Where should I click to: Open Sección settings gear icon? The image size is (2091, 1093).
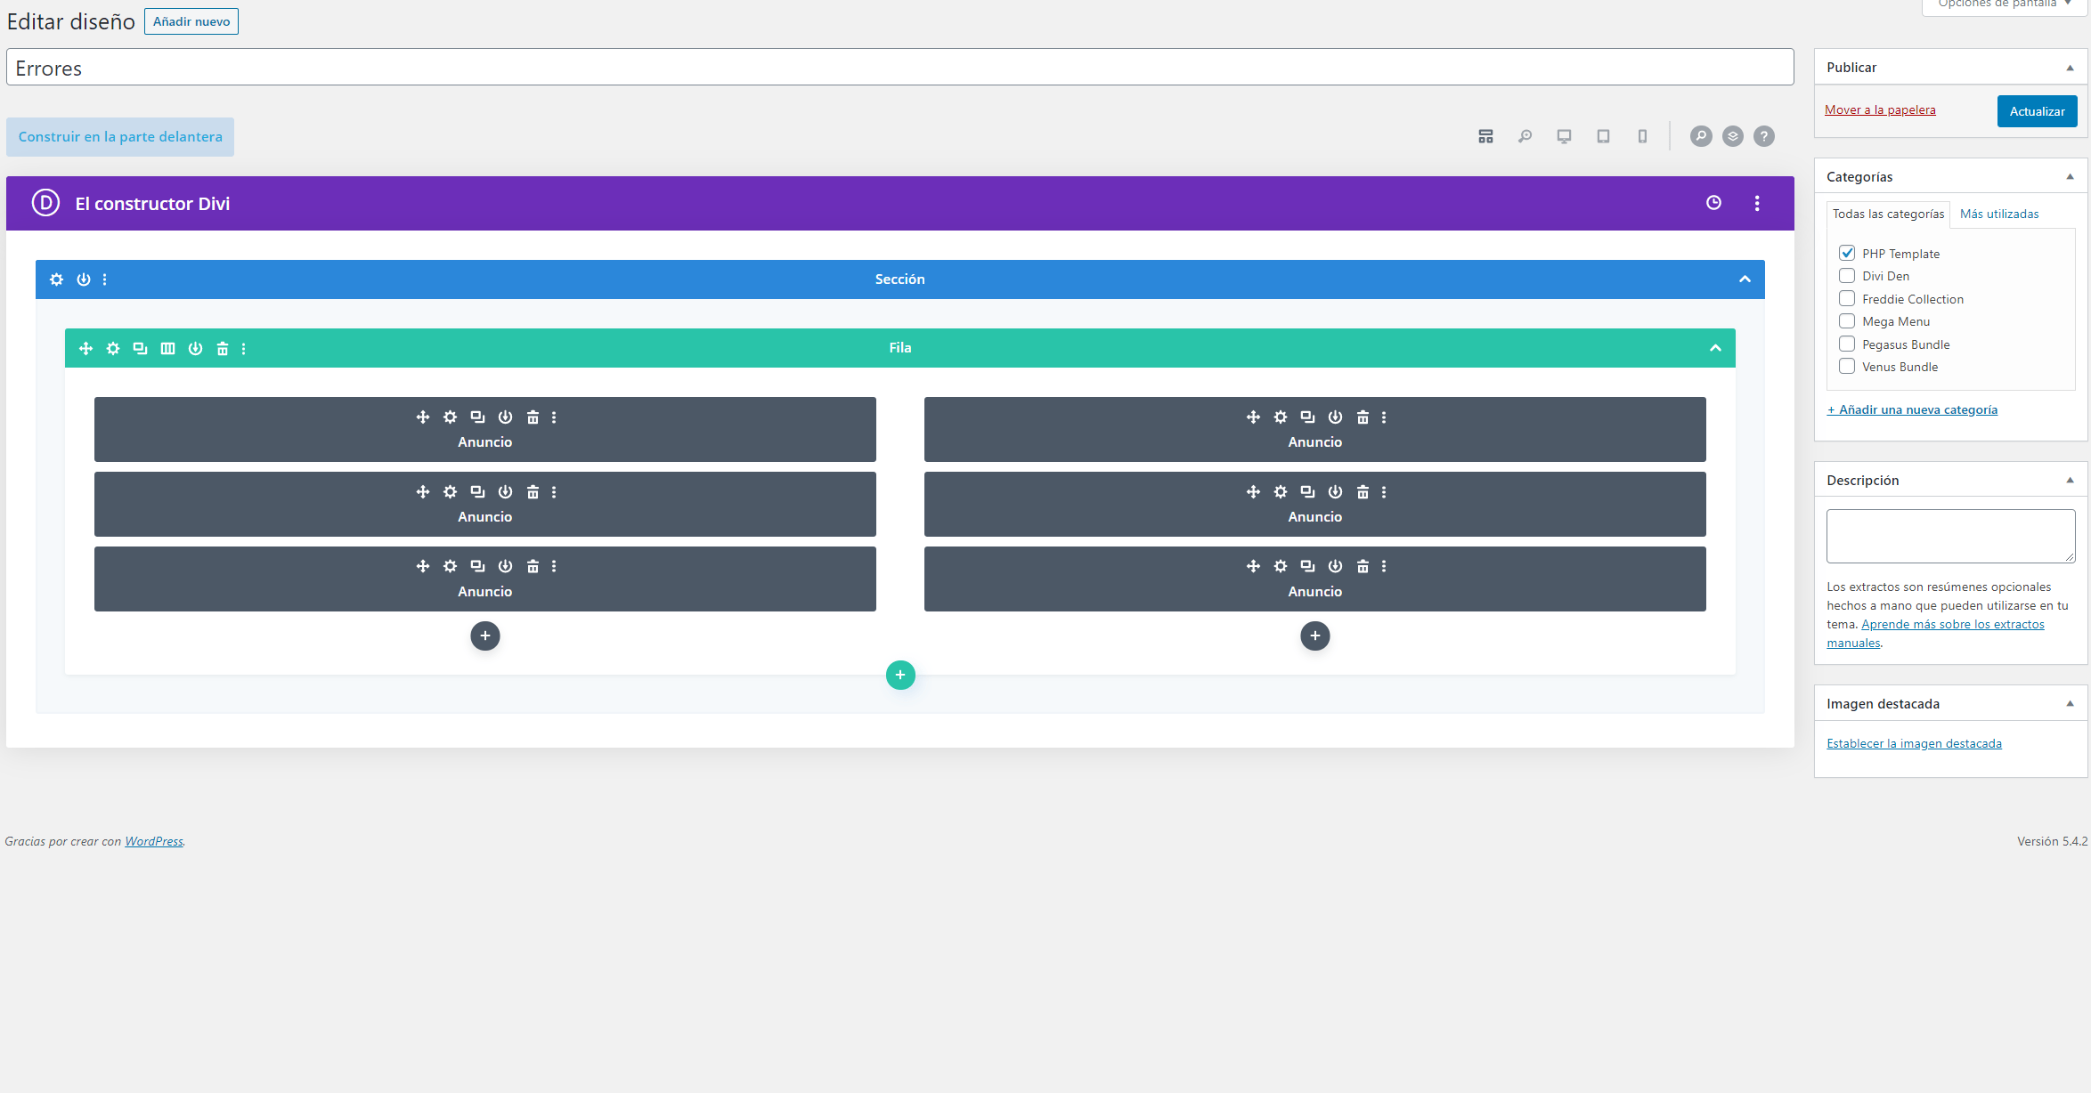(x=56, y=279)
